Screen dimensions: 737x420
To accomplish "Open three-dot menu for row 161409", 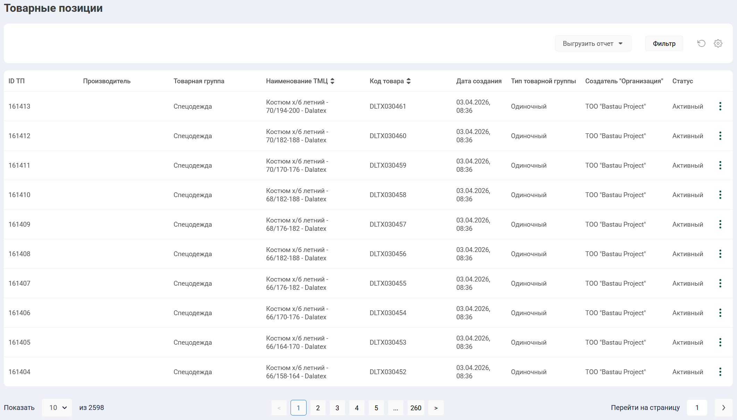I will (720, 224).
